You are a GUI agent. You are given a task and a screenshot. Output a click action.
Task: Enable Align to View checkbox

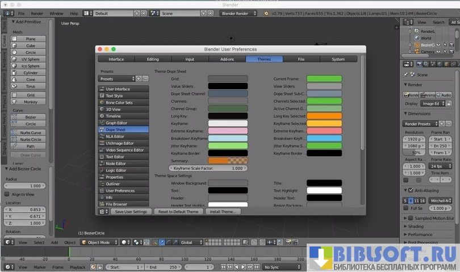[7, 194]
